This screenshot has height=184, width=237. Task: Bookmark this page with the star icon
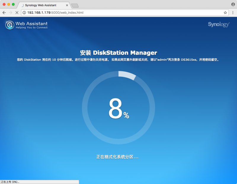tap(225, 12)
